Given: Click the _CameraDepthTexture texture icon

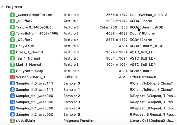Looking at the screenshot, I should [x=12, y=15].
